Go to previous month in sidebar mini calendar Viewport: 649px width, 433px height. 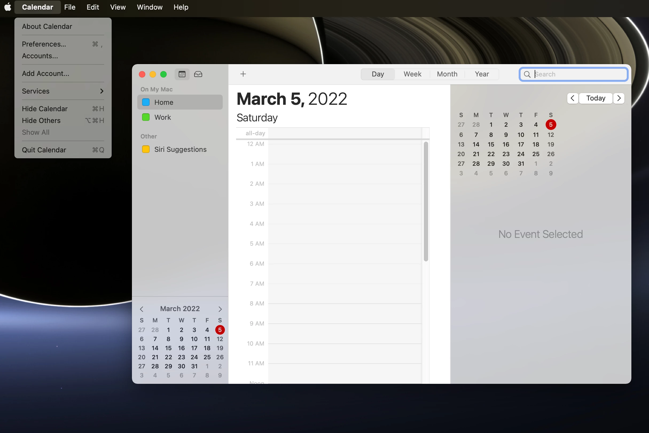click(142, 309)
